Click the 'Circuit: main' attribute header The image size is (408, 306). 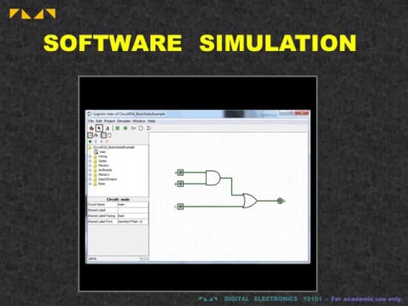118,200
